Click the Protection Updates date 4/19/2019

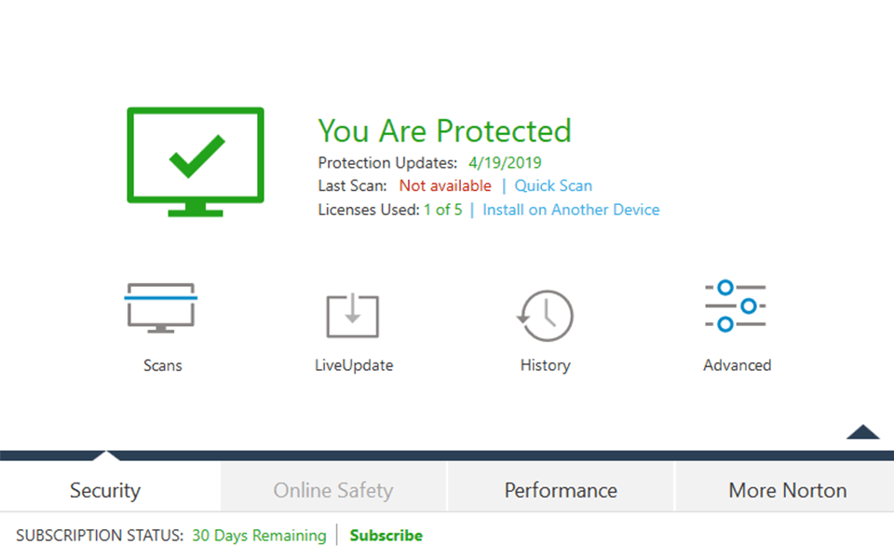coord(505,162)
